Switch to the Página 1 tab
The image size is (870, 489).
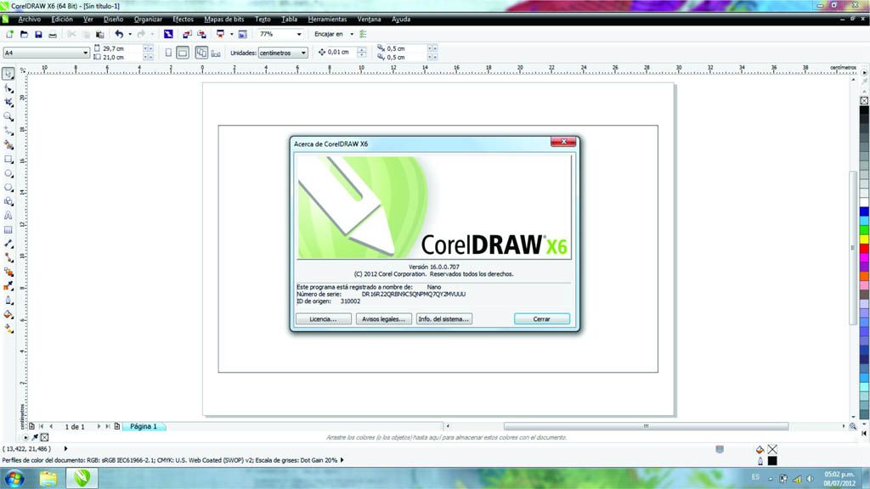144,426
